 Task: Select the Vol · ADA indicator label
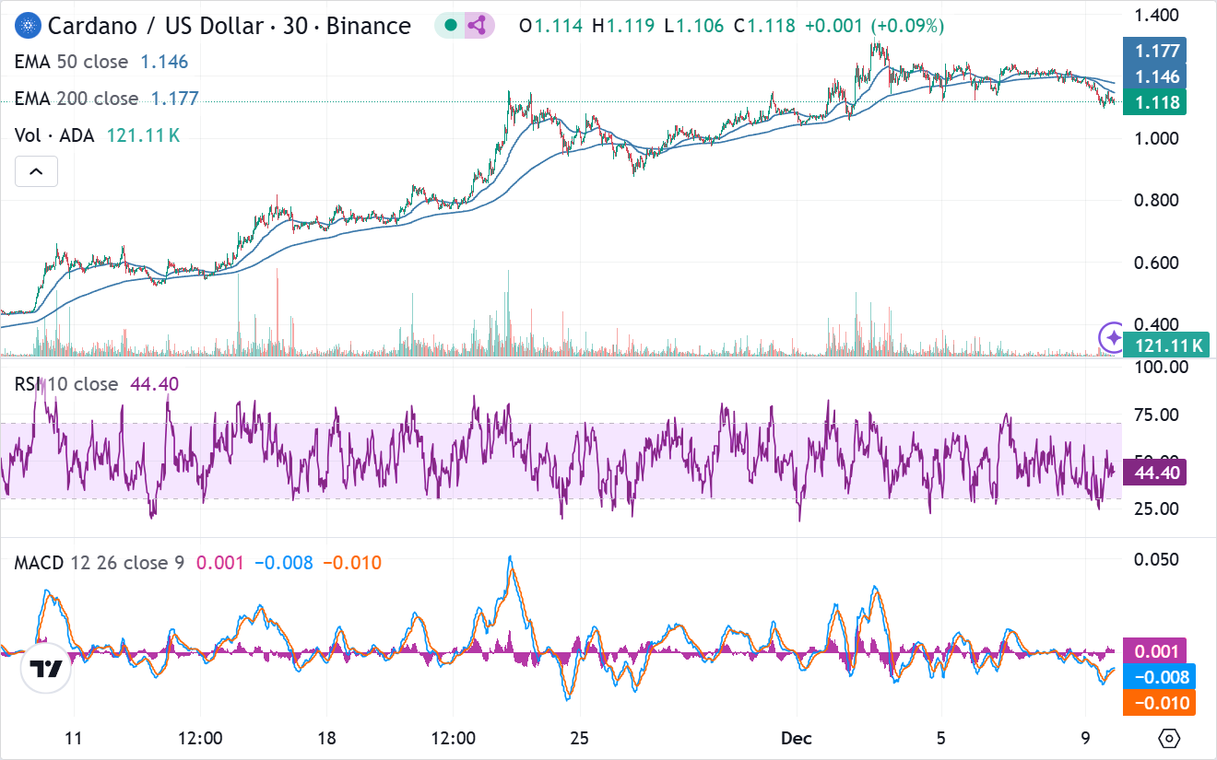(54, 135)
